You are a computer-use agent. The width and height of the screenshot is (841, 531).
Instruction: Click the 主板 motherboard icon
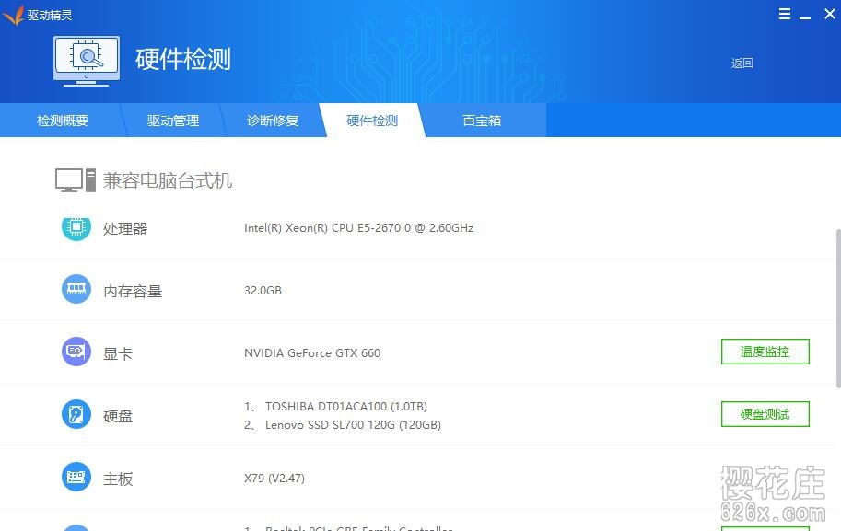pyautogui.click(x=76, y=477)
